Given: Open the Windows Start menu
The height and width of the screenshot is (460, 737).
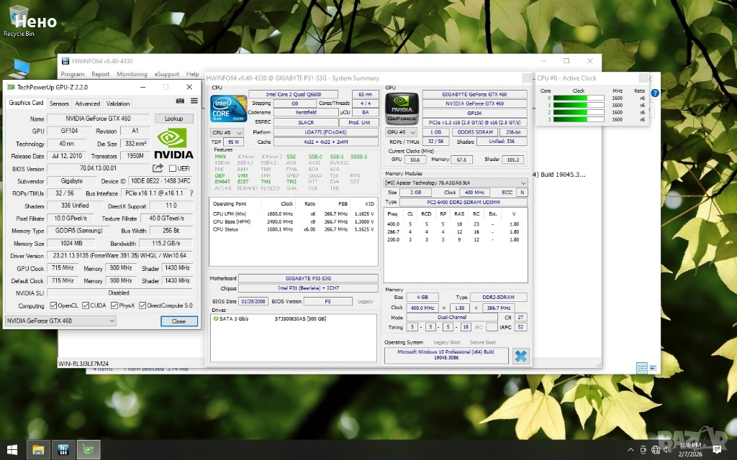Looking at the screenshot, I should (12, 450).
